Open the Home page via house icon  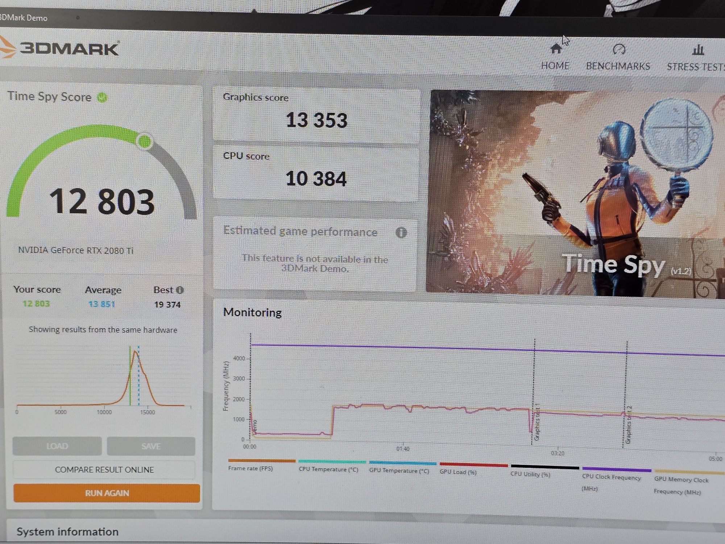[556, 48]
